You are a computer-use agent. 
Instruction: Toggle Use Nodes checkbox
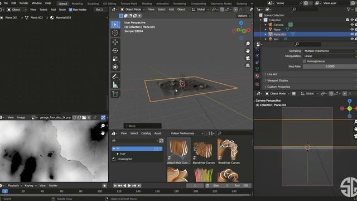pos(71,9)
